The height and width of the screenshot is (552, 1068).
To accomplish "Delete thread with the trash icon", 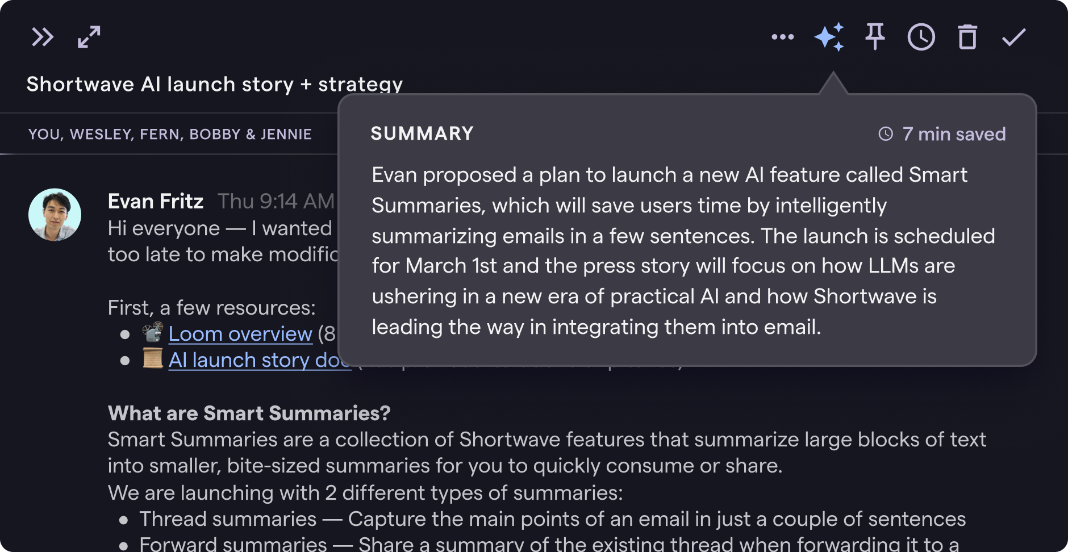I will [967, 37].
